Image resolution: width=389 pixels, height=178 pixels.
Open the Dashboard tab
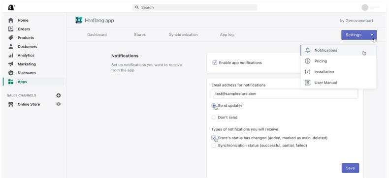tap(97, 34)
